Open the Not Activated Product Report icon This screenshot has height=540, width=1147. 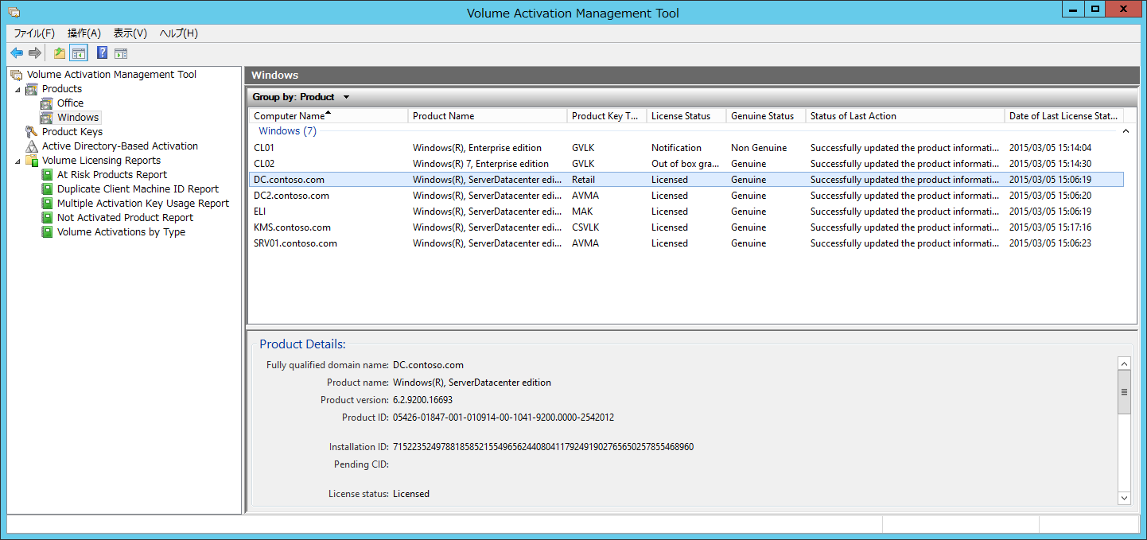point(47,218)
